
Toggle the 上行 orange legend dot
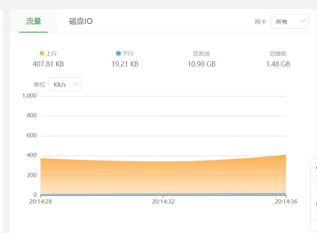pyautogui.click(x=42, y=53)
